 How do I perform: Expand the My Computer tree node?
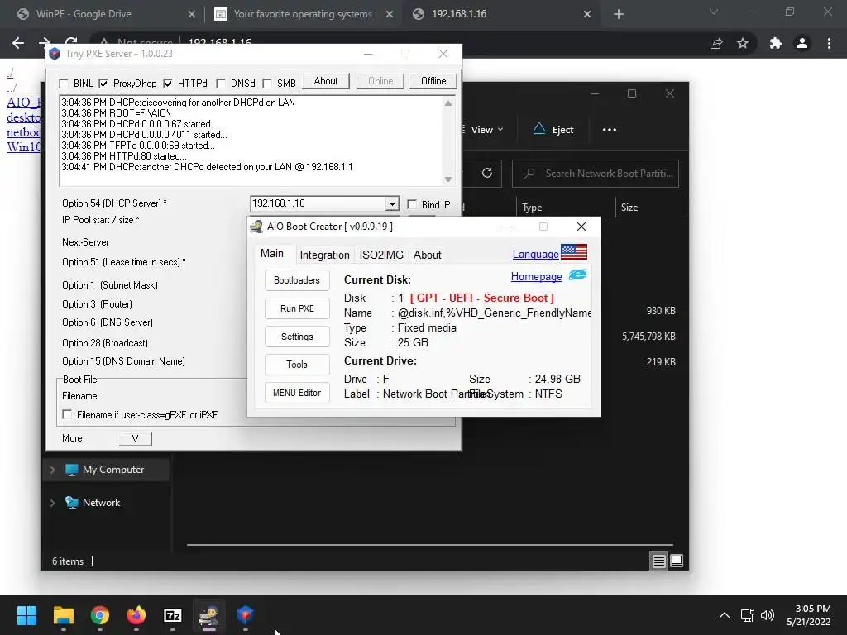point(52,470)
